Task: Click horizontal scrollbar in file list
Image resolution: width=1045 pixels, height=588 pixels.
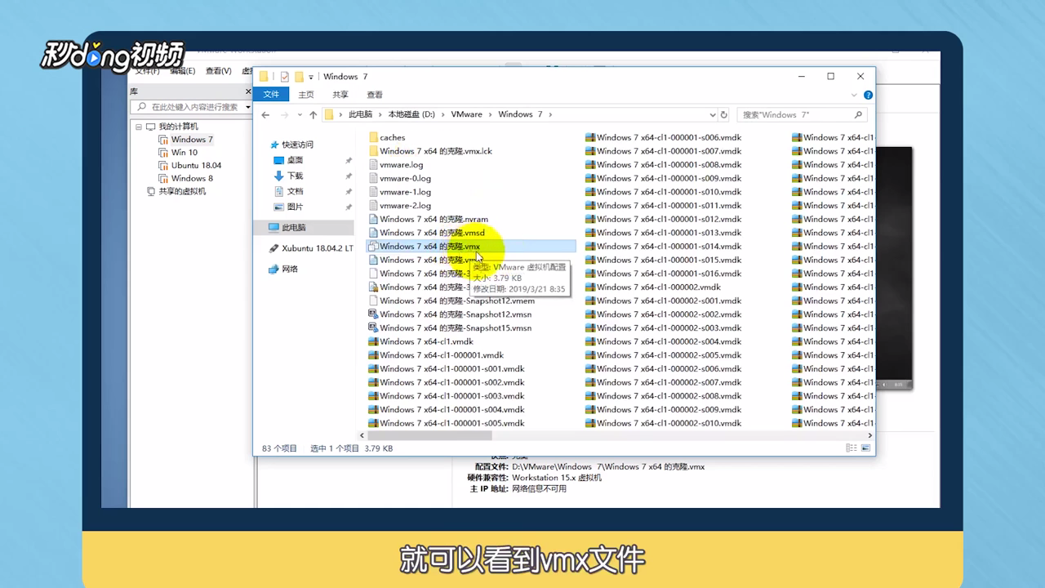Action: (428, 436)
